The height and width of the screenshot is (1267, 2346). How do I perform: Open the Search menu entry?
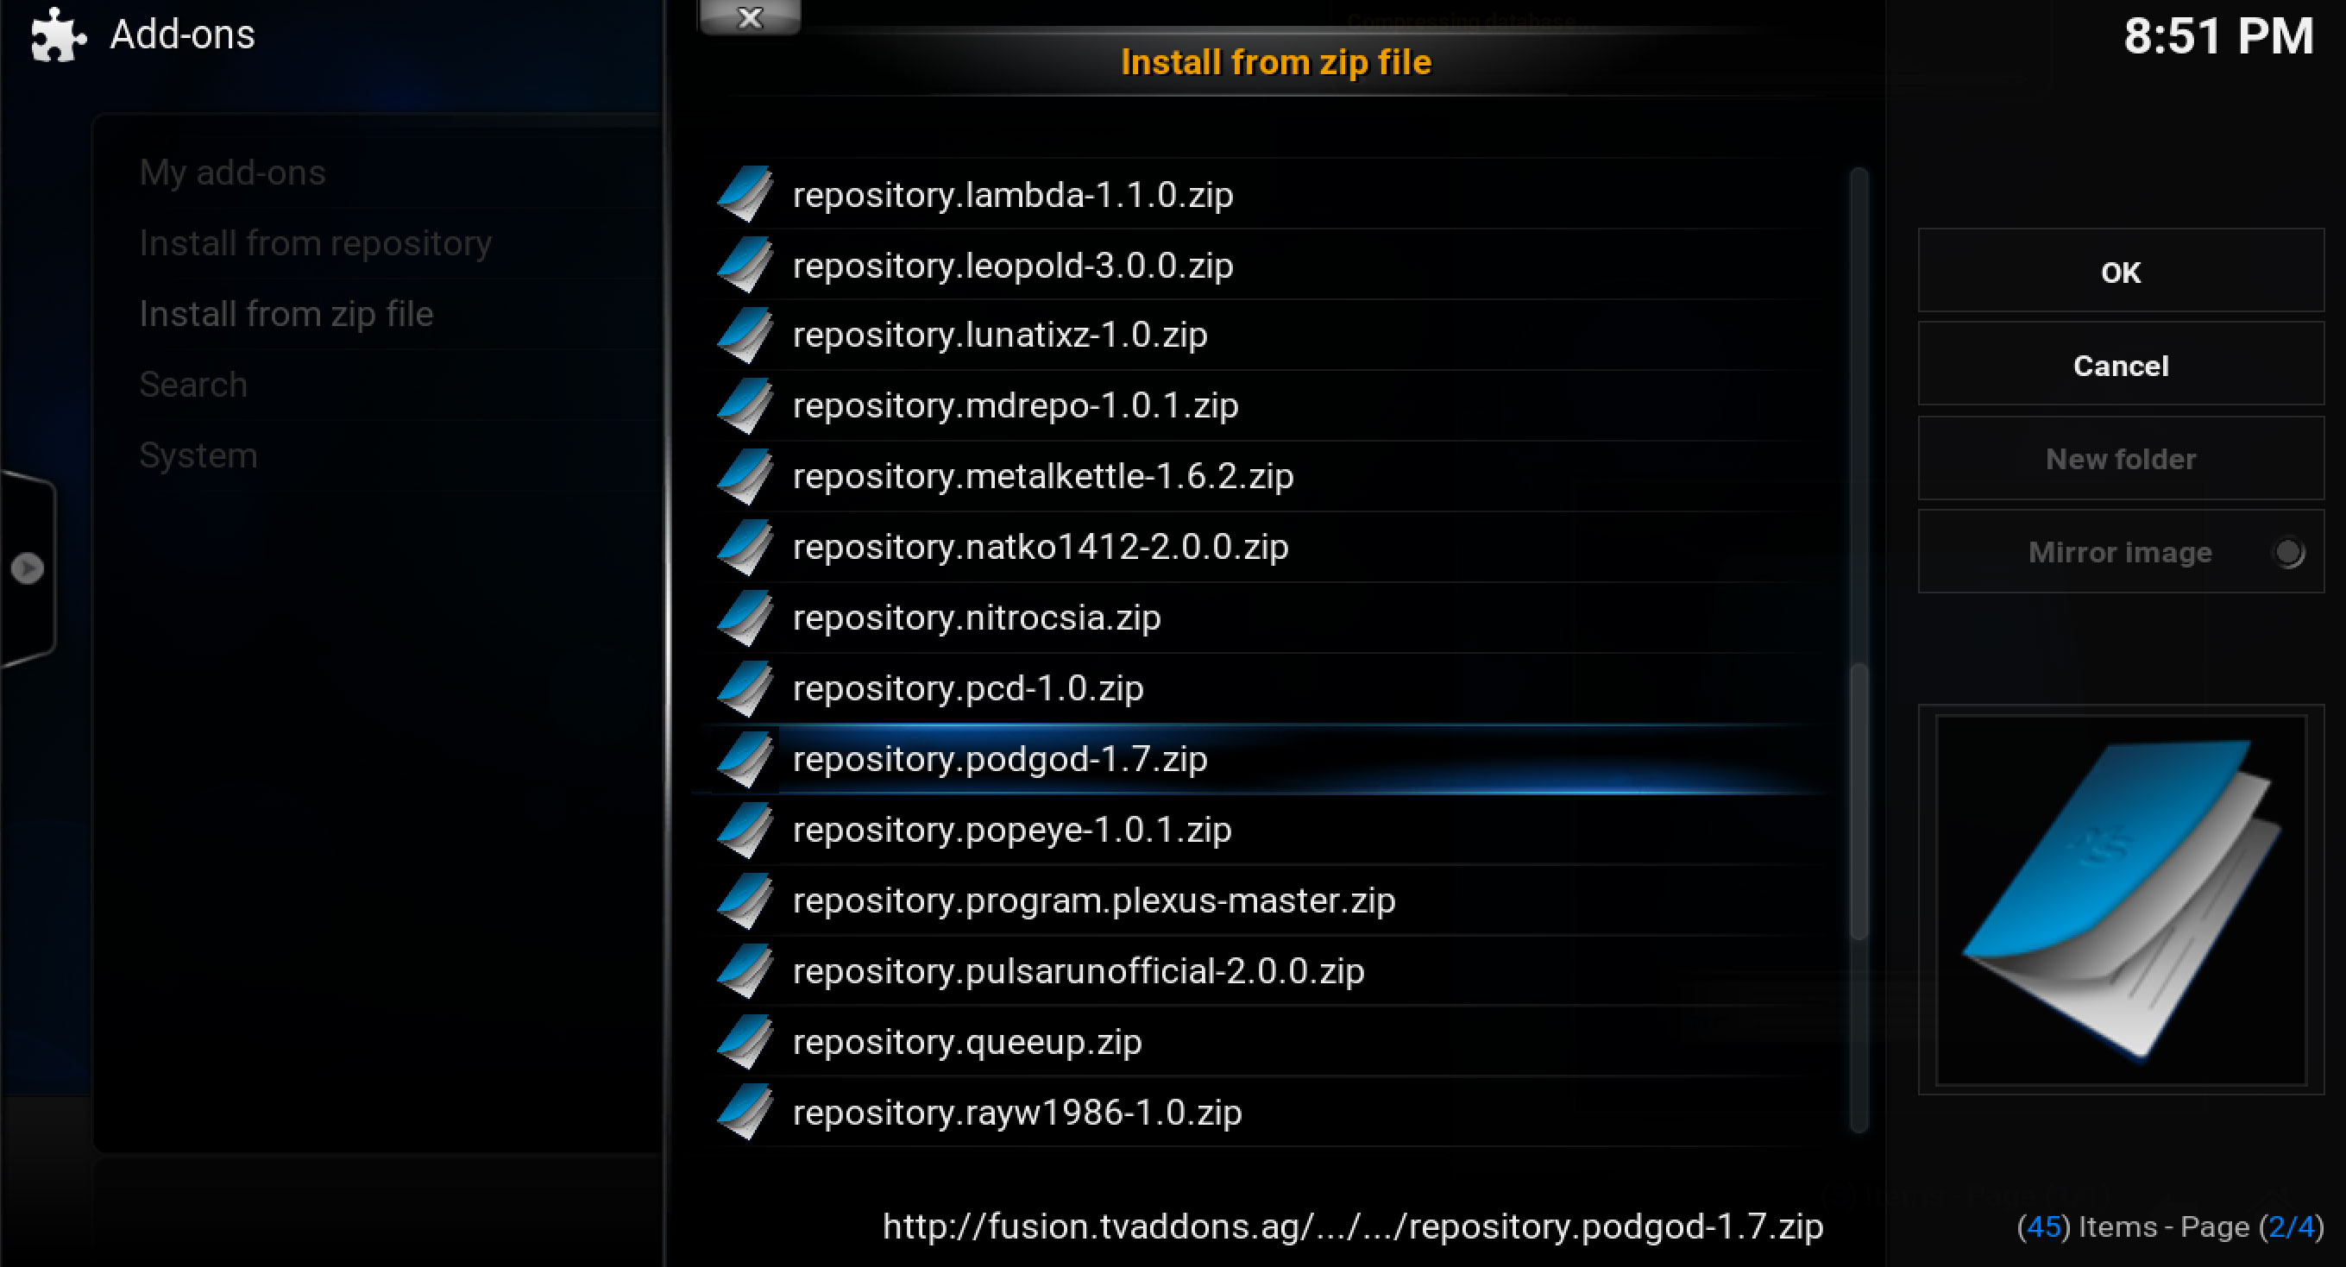(193, 384)
